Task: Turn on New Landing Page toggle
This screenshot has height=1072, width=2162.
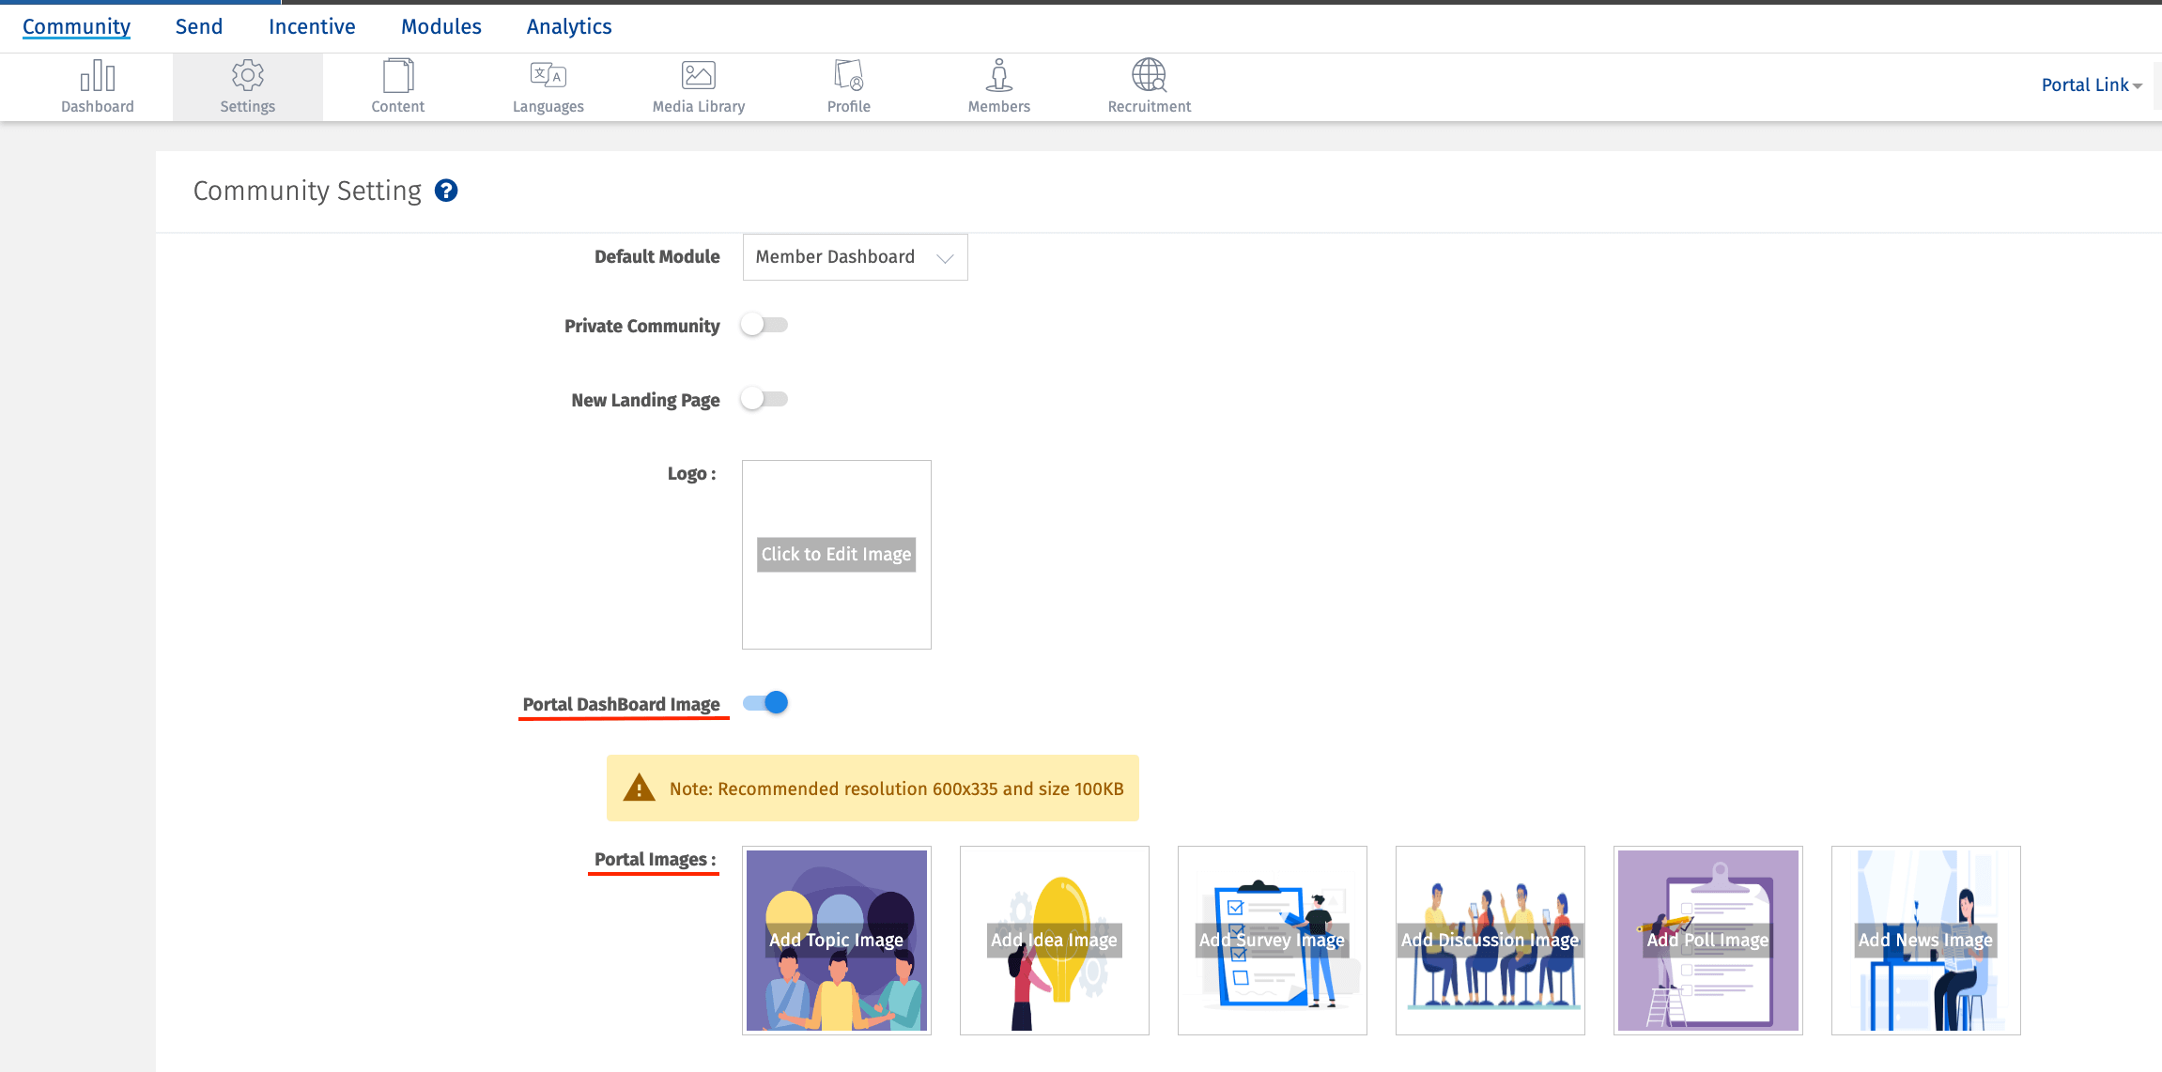Action: (x=764, y=399)
